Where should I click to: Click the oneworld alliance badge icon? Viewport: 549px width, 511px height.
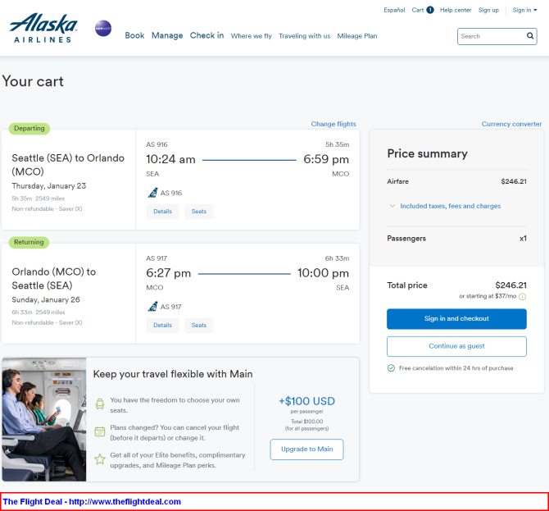[104, 29]
